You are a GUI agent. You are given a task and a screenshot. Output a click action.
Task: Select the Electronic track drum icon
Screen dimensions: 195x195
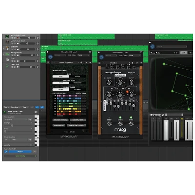pyautogui.click(x=7, y=48)
